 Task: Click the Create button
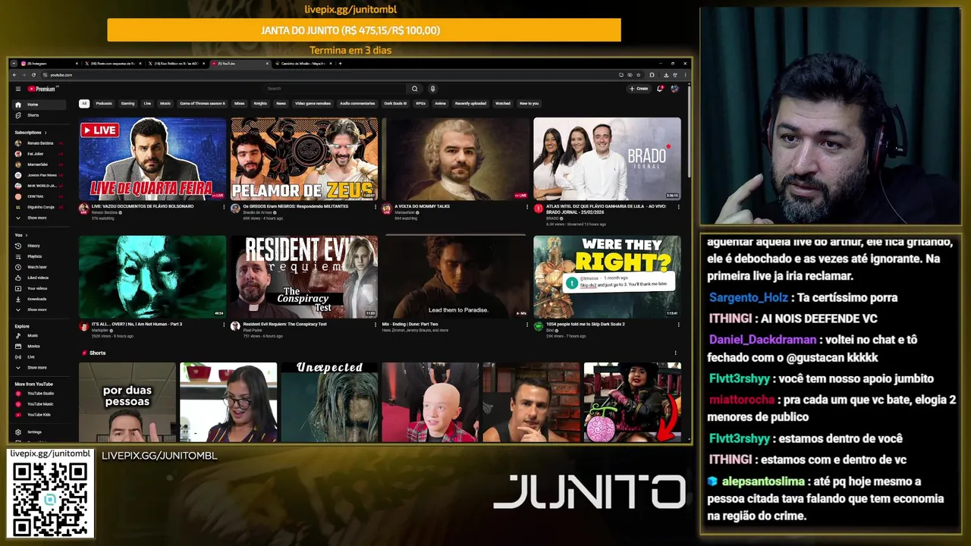coord(639,89)
